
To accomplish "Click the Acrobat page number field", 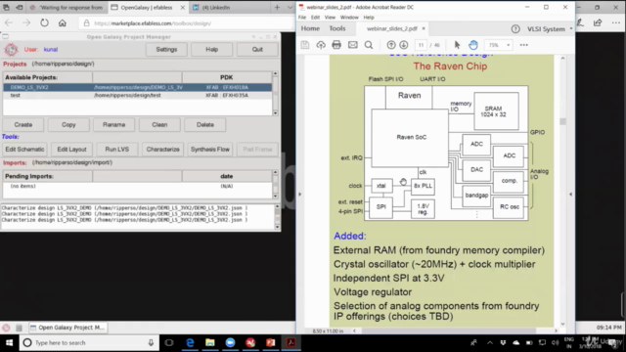I will coord(421,45).
